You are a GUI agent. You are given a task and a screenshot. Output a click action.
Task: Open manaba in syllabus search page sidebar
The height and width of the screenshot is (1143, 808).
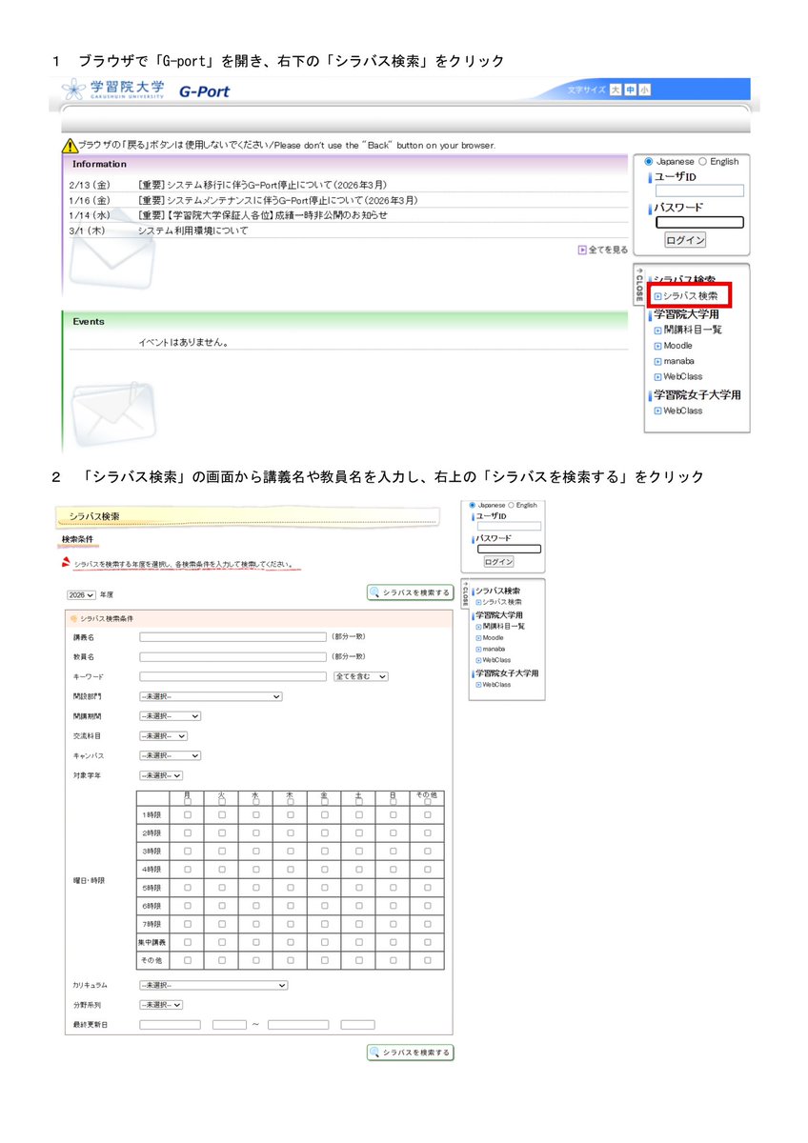coord(494,649)
